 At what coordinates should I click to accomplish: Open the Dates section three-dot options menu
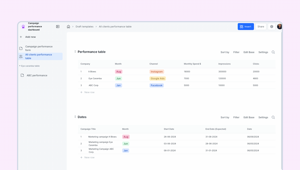click(75, 117)
